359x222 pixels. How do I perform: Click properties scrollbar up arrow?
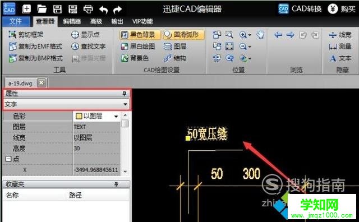tap(125, 115)
